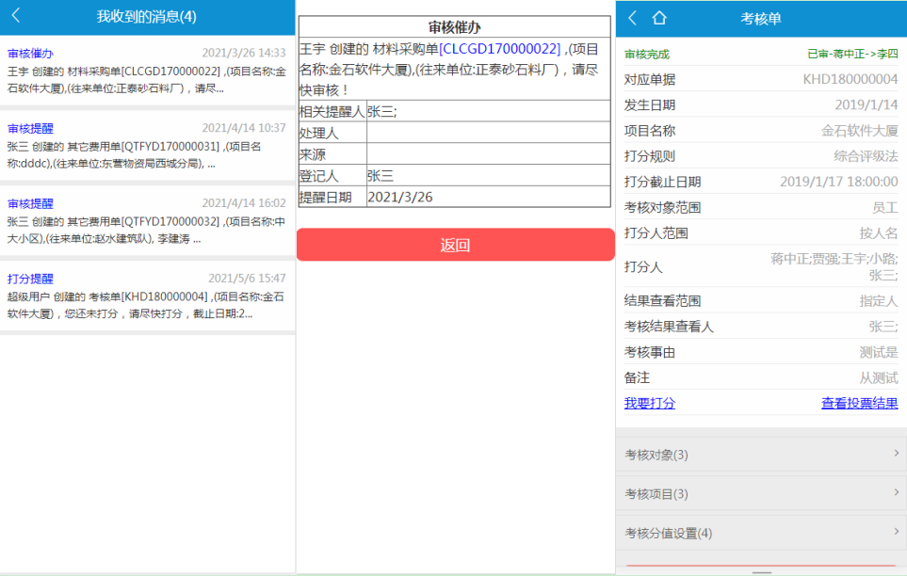
Task: Expand the 考核项目(3) section
Action: 761,493
